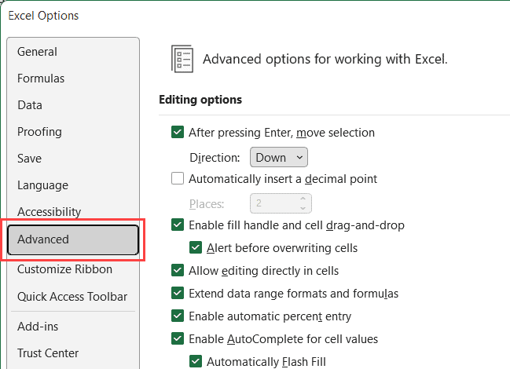Expand the Direction dropdown
Image resolution: width=510 pixels, height=369 pixels.
(x=278, y=157)
